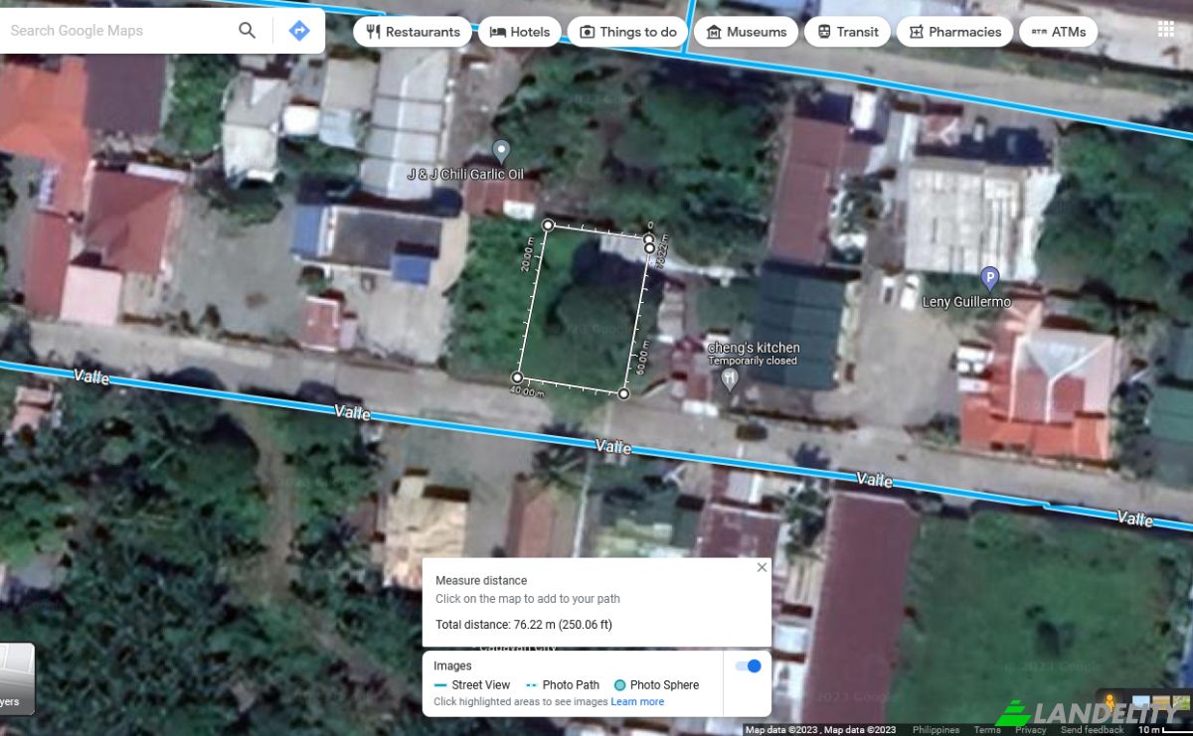The height and width of the screenshot is (736, 1193).
Task: Click the Leny Guillermo parking marker
Action: tap(989, 277)
